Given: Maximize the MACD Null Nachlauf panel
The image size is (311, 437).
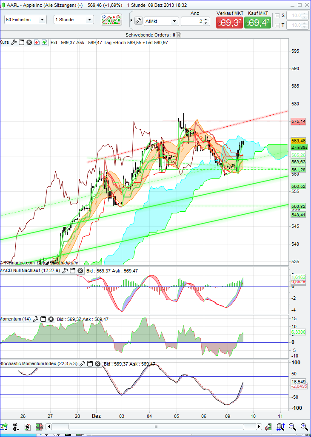Looking at the screenshot, I should tap(72, 271).
